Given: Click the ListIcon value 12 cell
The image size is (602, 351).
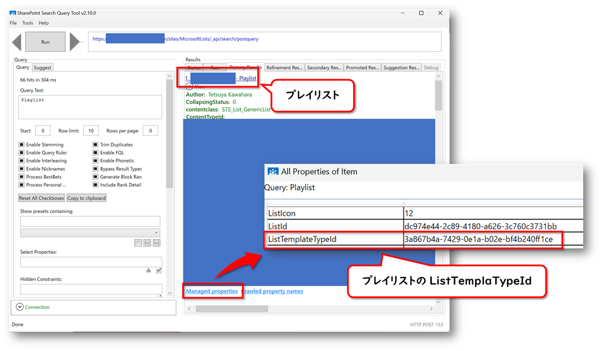Looking at the screenshot, I should tap(493, 213).
